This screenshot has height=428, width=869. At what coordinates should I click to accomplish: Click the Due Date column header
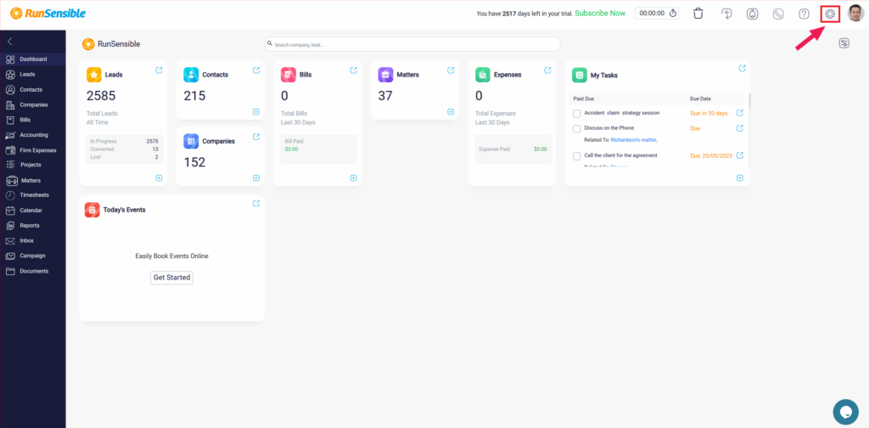700,99
